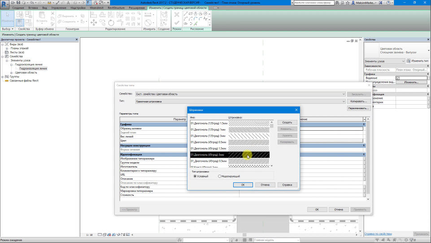431x243 pixels.
Task: Open Справка по свойствам link
Action: [378, 234]
